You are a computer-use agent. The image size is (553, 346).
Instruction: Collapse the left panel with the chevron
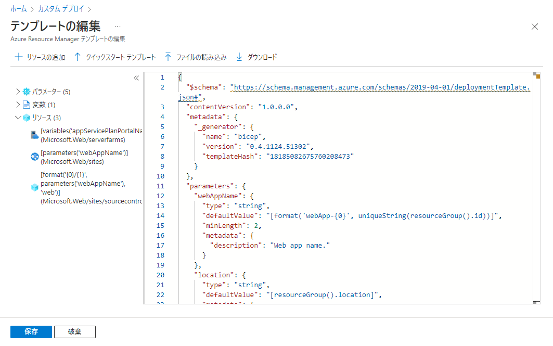[136, 78]
